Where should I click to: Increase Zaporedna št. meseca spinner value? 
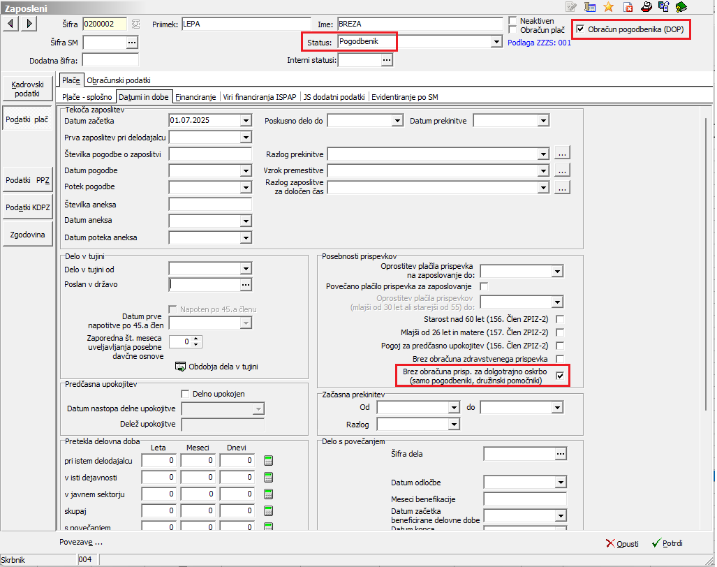pyautogui.click(x=196, y=339)
